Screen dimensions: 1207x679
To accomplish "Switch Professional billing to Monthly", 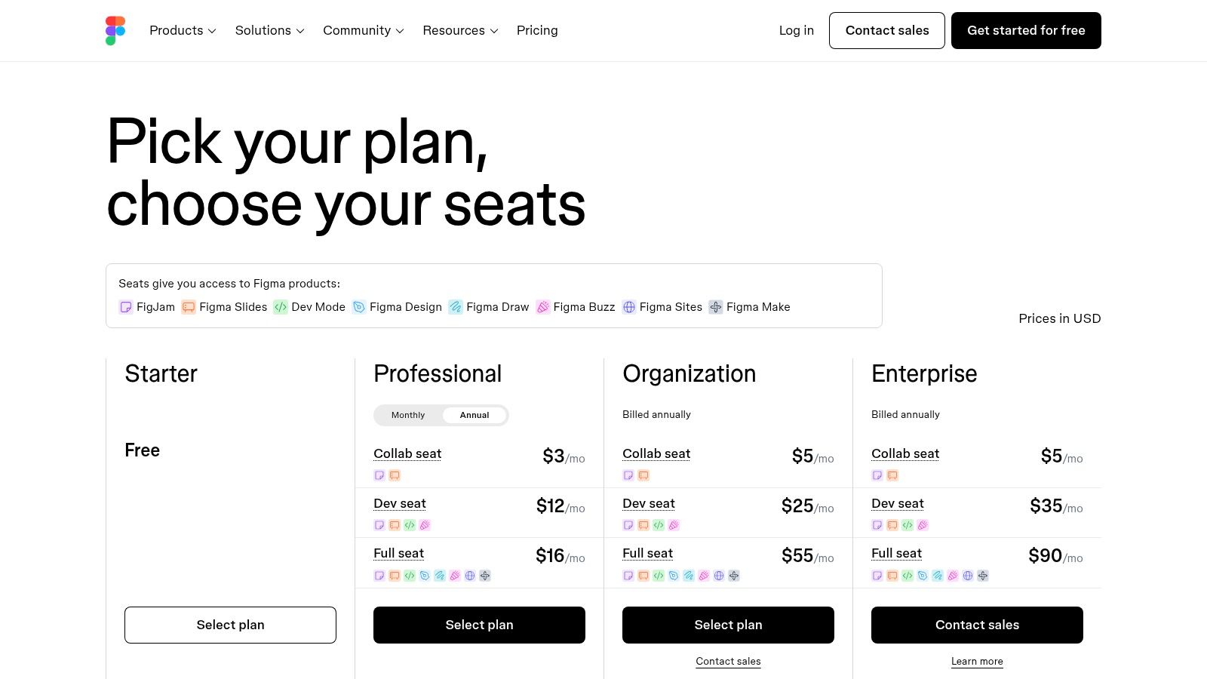I will (x=408, y=415).
